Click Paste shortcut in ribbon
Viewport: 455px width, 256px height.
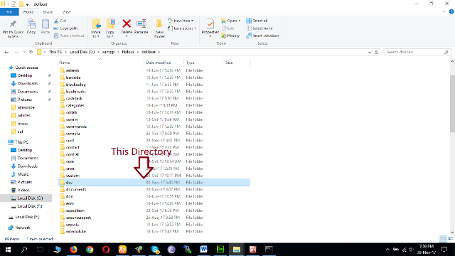pyautogui.click(x=69, y=36)
